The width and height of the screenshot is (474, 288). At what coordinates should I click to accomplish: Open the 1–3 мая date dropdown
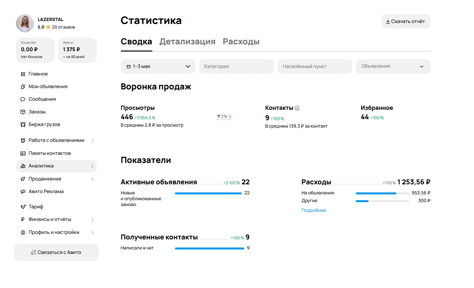[158, 66]
